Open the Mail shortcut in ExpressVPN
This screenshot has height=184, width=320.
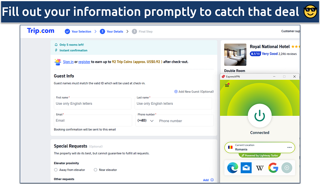[246, 168]
